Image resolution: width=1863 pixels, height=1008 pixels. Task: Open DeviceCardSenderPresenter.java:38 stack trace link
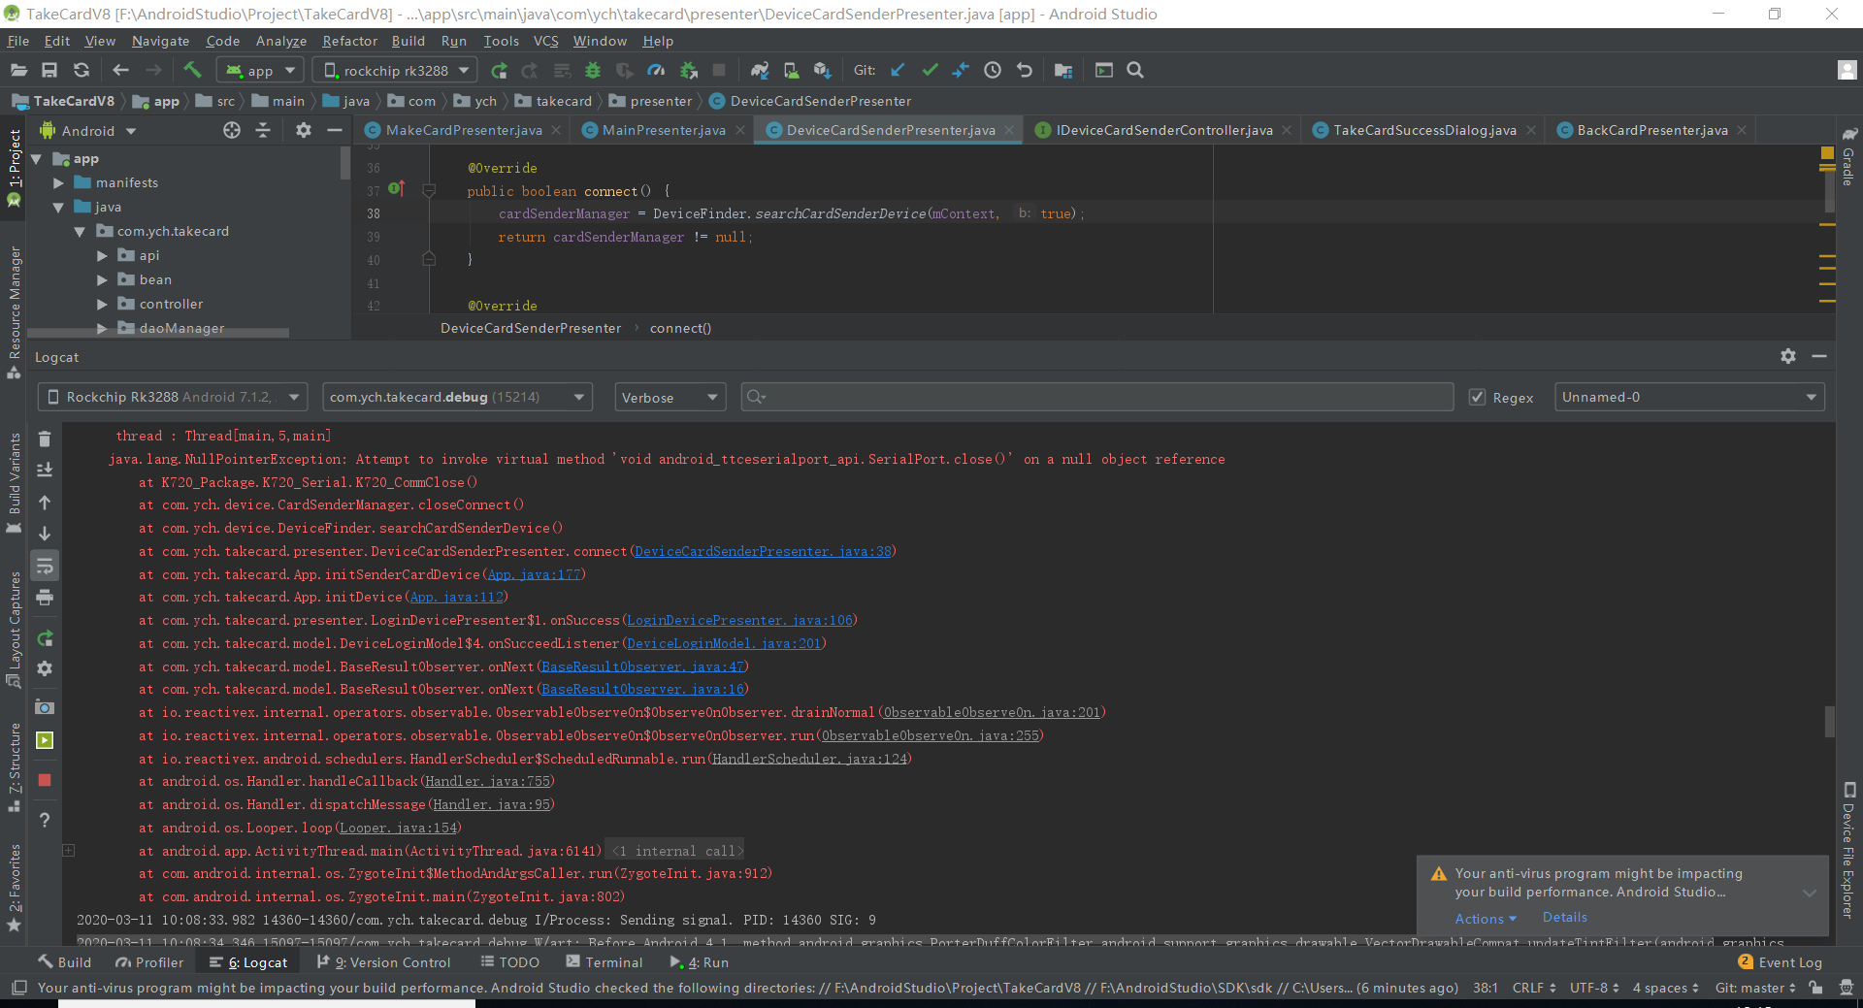763,552
